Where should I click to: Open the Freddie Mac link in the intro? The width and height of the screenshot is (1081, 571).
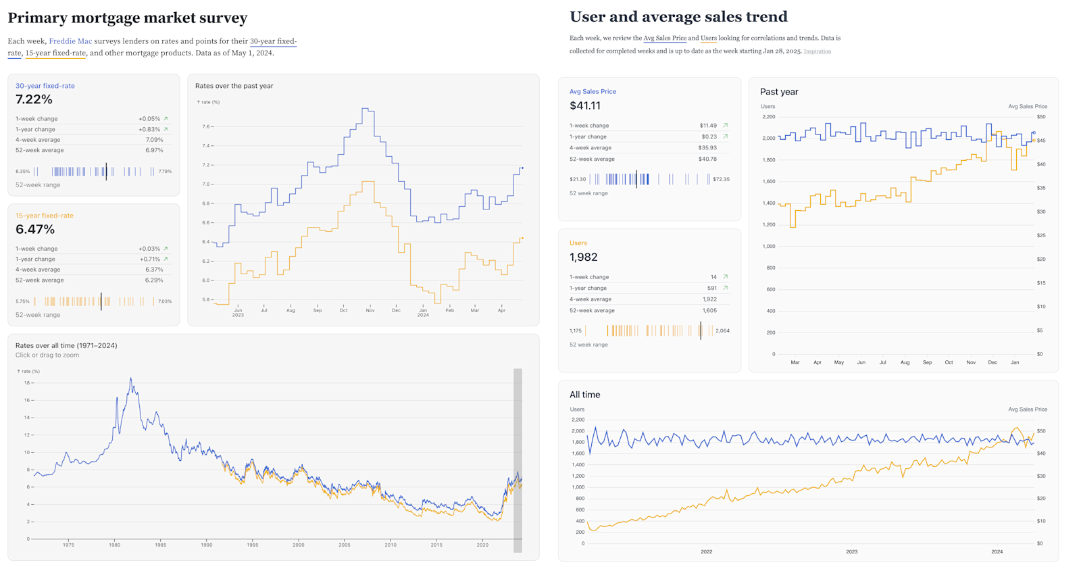pyautogui.click(x=70, y=41)
